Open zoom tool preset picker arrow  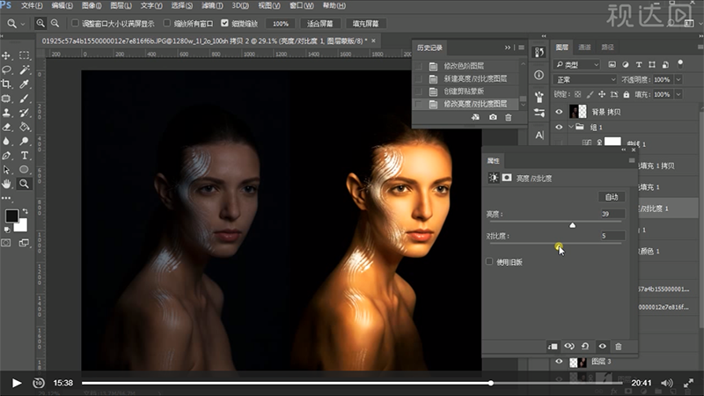23,24
